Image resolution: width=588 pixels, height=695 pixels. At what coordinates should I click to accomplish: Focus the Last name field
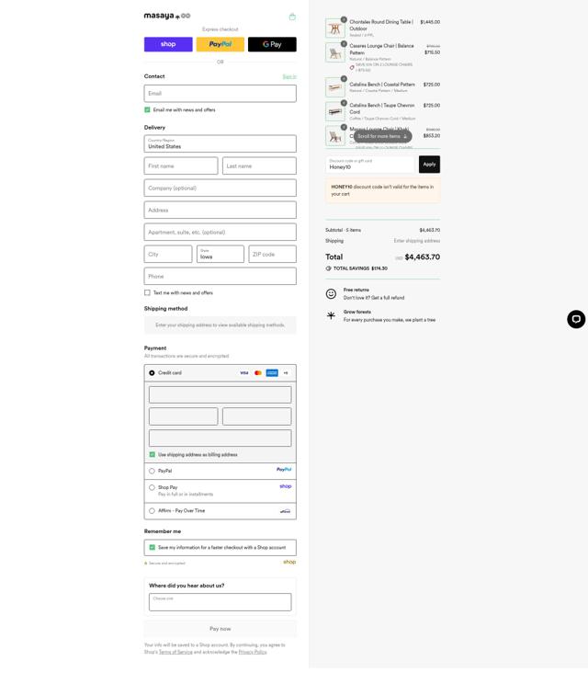(259, 165)
